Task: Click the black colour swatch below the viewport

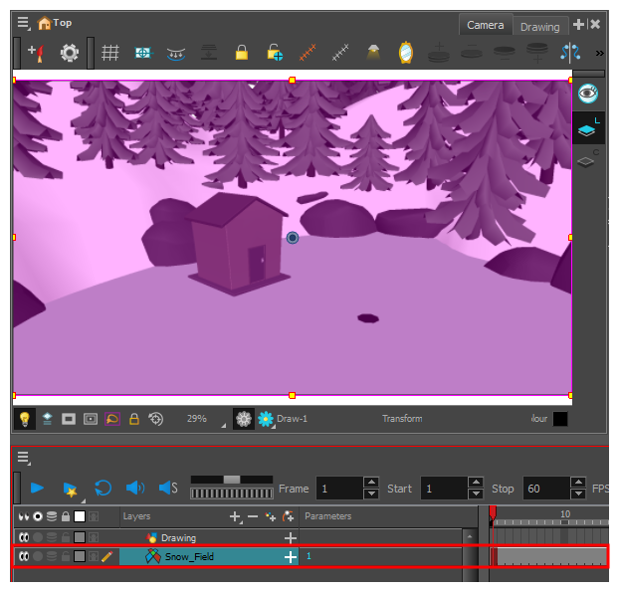Action: (560, 419)
